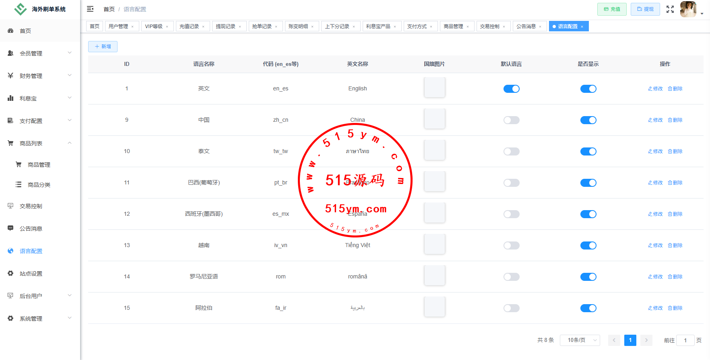The image size is (710, 360).
Task: Close the 语言配置 tab with its x
Action: click(582, 27)
